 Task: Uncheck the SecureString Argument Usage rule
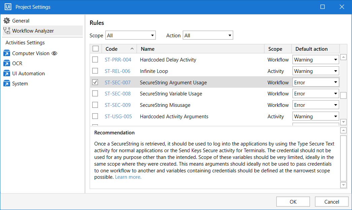[95, 82]
